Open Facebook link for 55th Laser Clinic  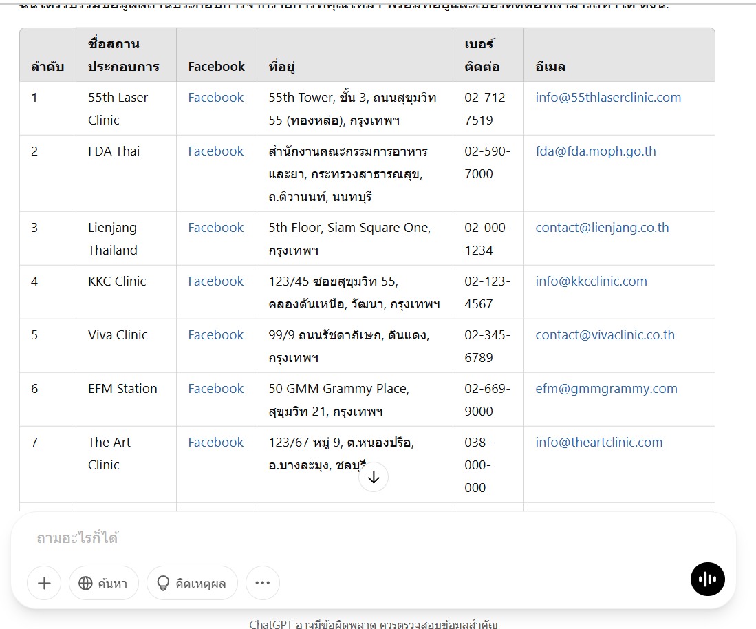[x=216, y=98]
